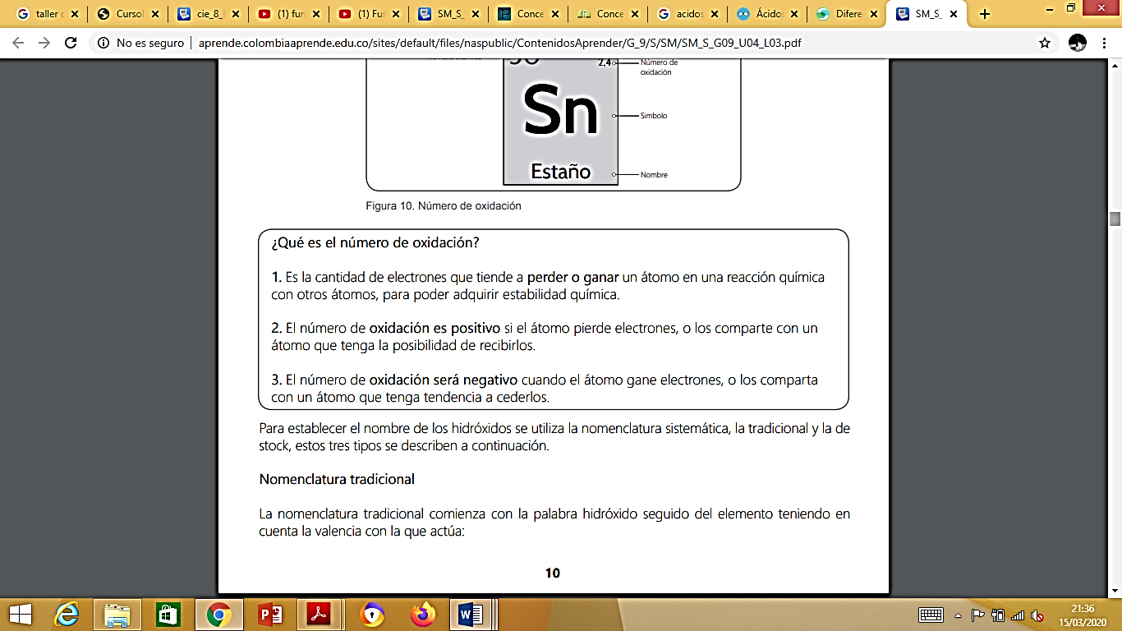
Task: Click the bold text 'oxidación es positivo'
Action: click(x=435, y=329)
